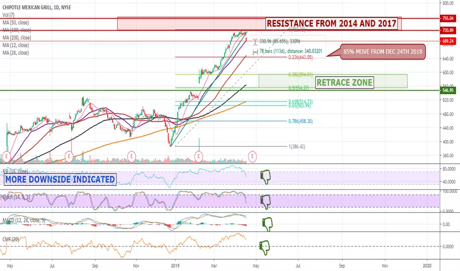Open the earnings E marker between Jul and Sep 2018
This screenshot has width=460, height=271.
click(69, 157)
